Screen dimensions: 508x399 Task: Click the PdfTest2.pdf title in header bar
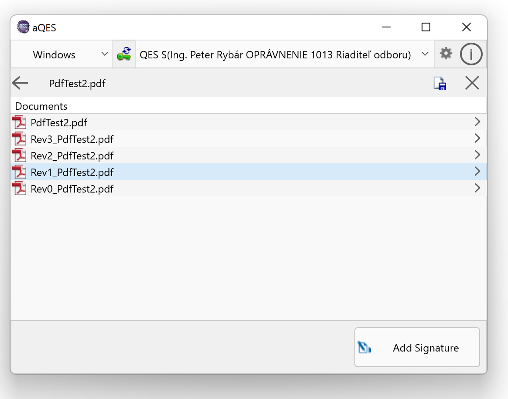[x=77, y=84]
